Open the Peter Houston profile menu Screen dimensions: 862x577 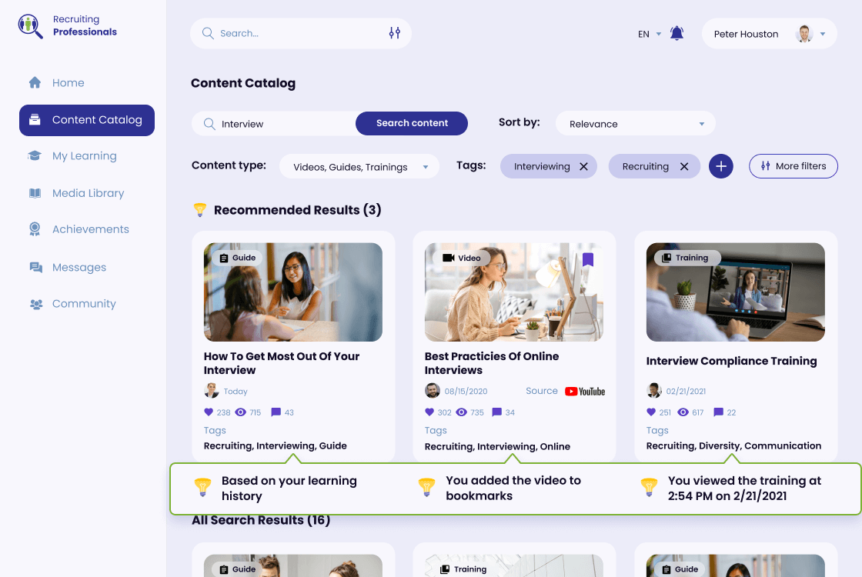click(x=769, y=34)
